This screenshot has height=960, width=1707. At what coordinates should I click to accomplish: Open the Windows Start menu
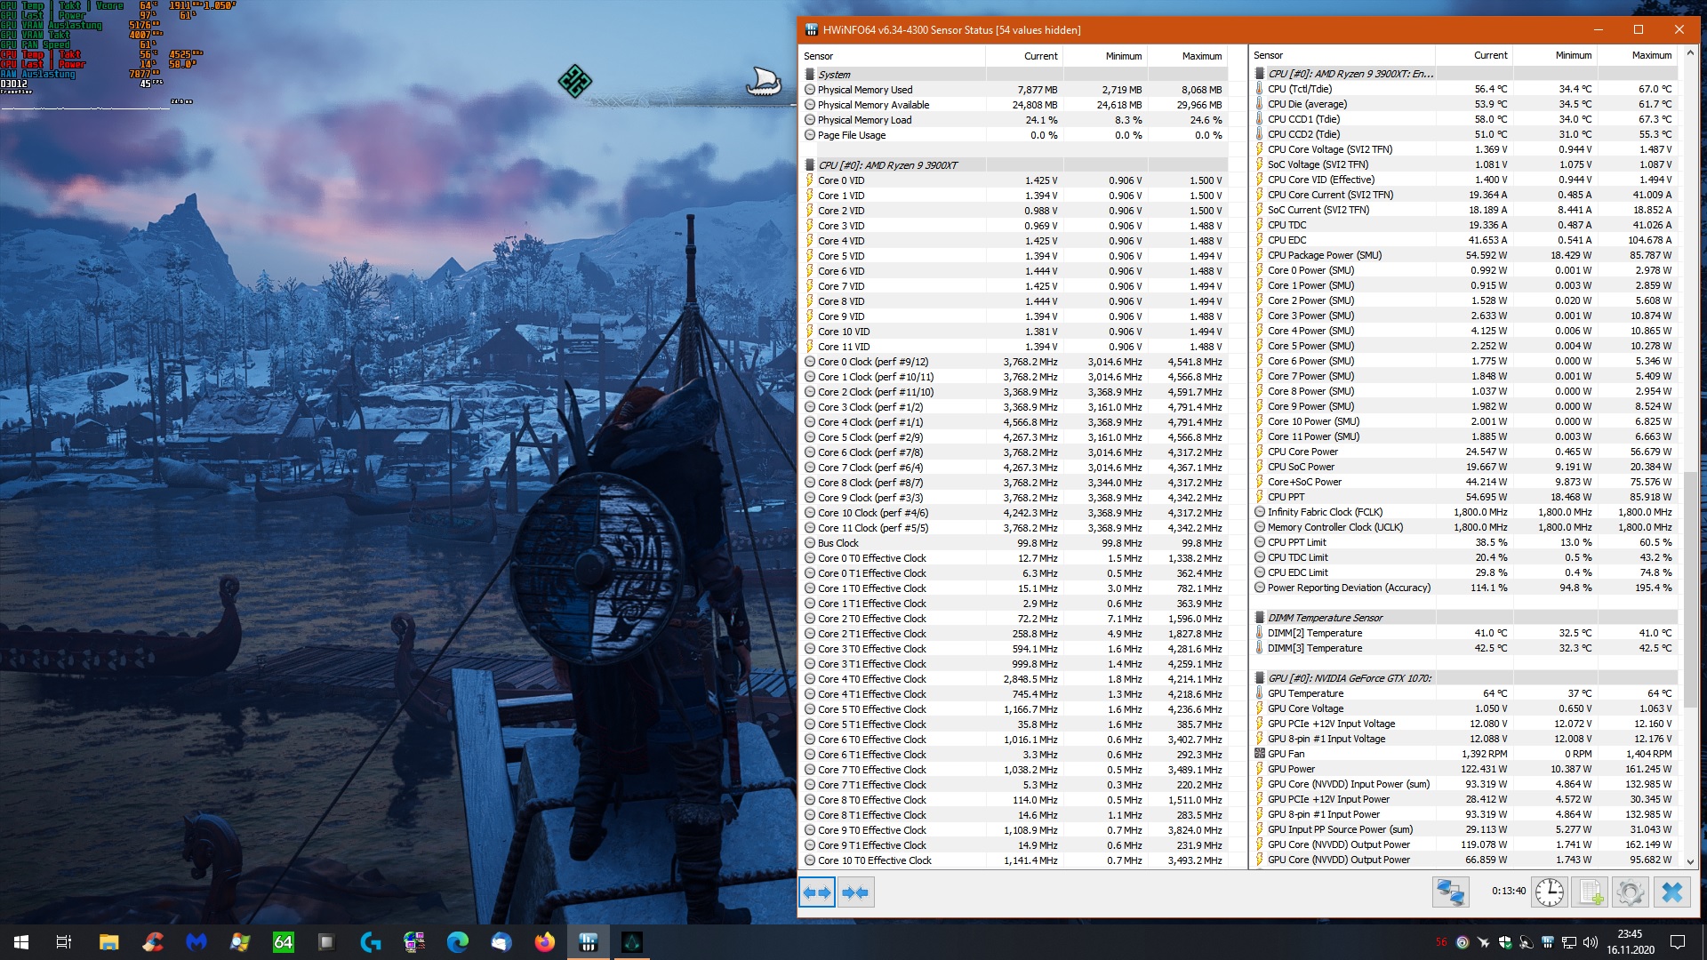(x=21, y=942)
